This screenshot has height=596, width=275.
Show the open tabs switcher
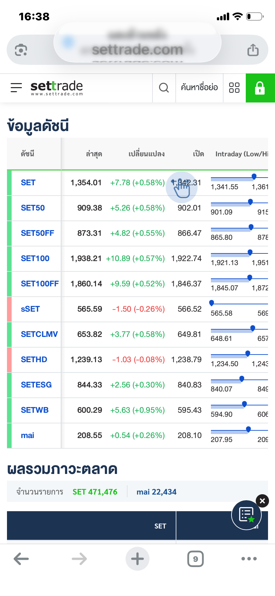point(195,559)
